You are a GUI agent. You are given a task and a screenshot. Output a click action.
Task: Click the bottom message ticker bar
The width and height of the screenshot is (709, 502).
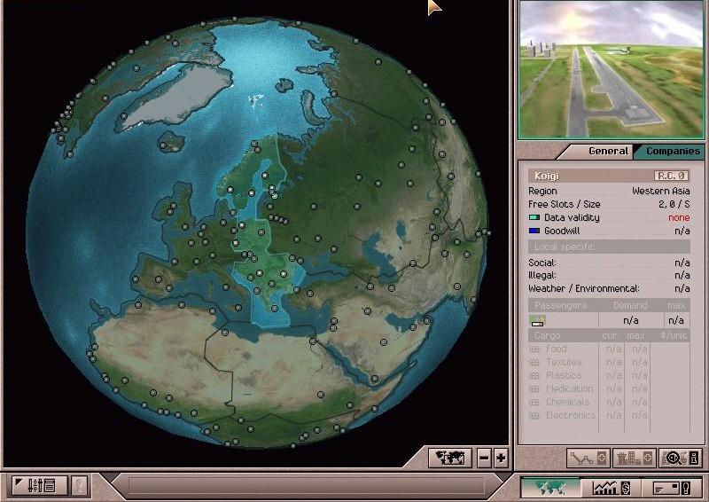(306, 485)
